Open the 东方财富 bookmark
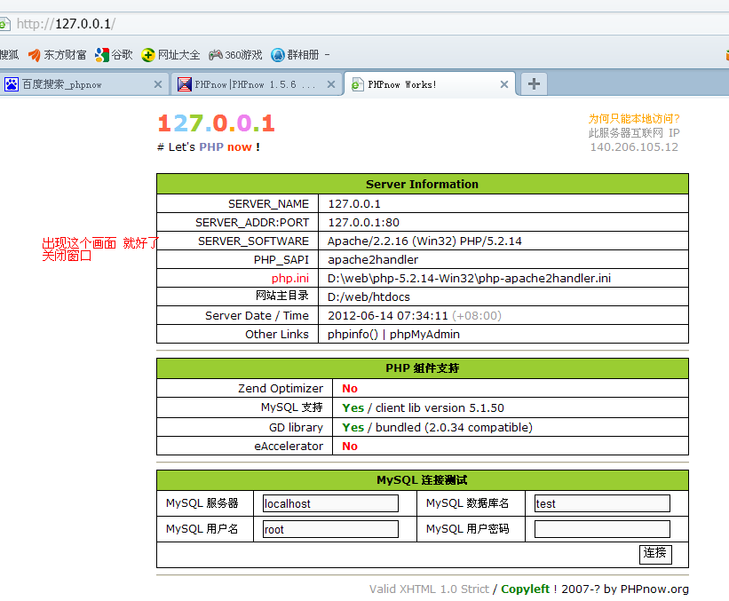Image resolution: width=729 pixels, height=601 pixels. coord(57,55)
